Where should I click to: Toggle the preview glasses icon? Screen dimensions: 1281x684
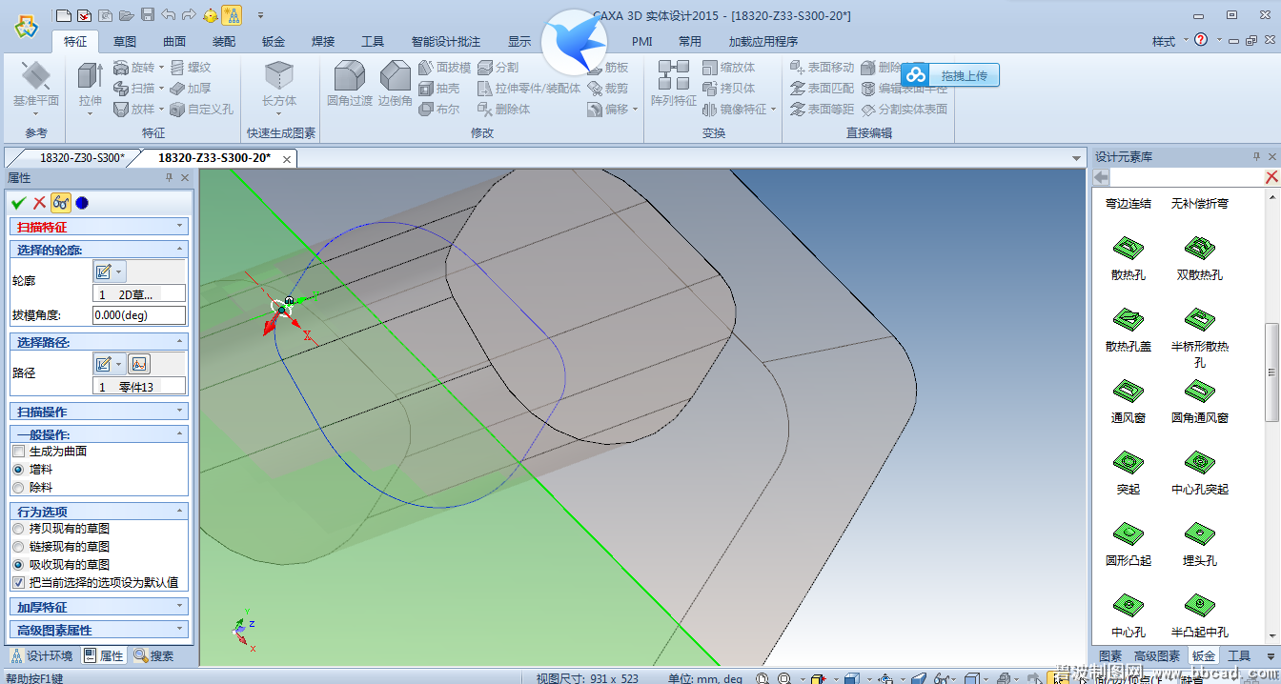pyautogui.click(x=60, y=202)
